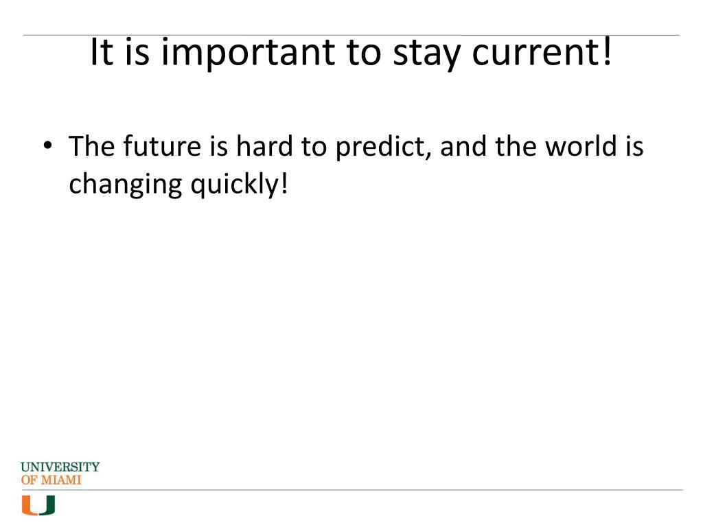This screenshot has width=703, height=527.
Task: Click the bullet point marker before 'The future'
Action: click(x=47, y=146)
